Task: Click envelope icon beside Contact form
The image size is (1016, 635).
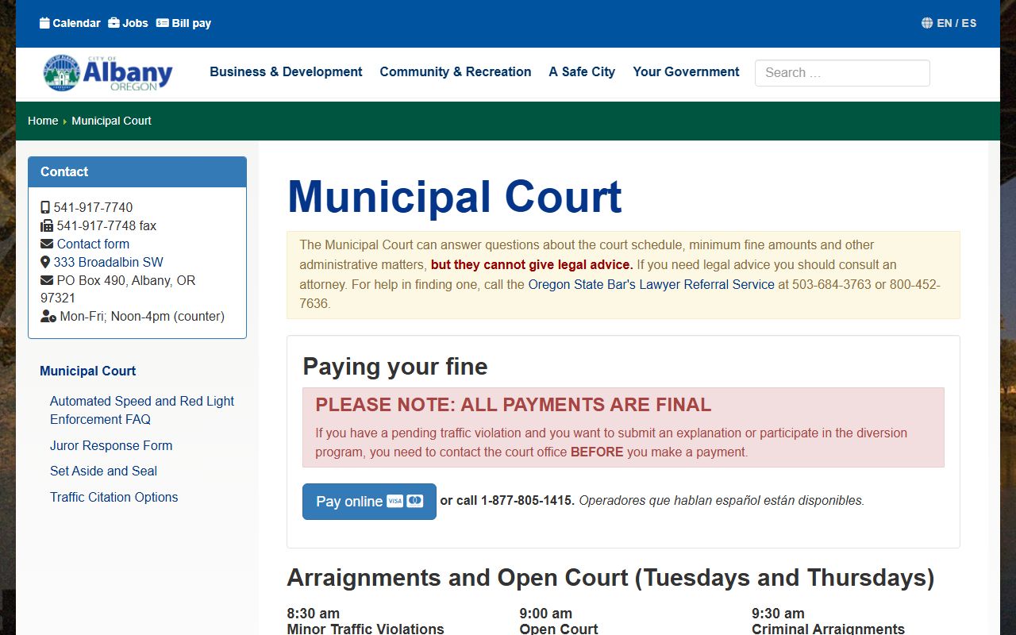Action: pos(47,244)
